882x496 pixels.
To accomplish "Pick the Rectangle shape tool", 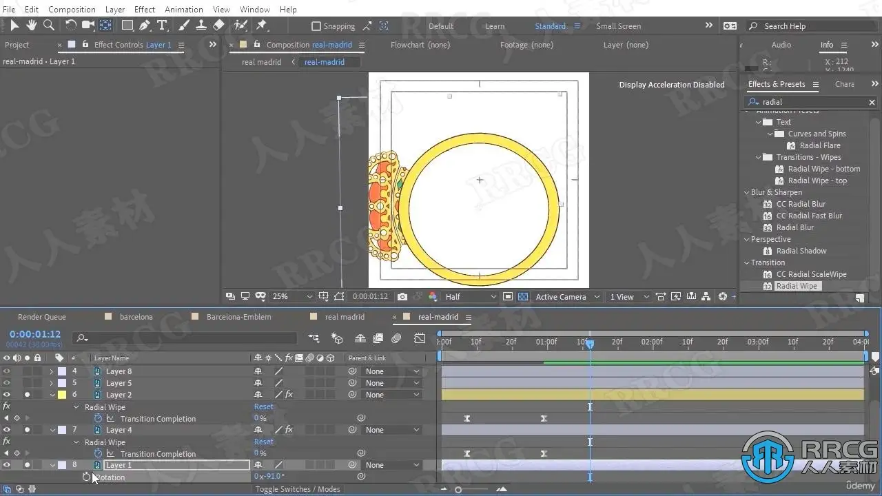I will (x=127, y=25).
